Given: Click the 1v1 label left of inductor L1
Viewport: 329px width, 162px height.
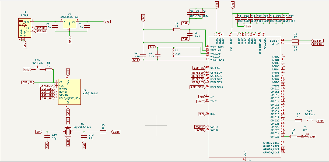Looking at the screenshot, I should 152,47.
